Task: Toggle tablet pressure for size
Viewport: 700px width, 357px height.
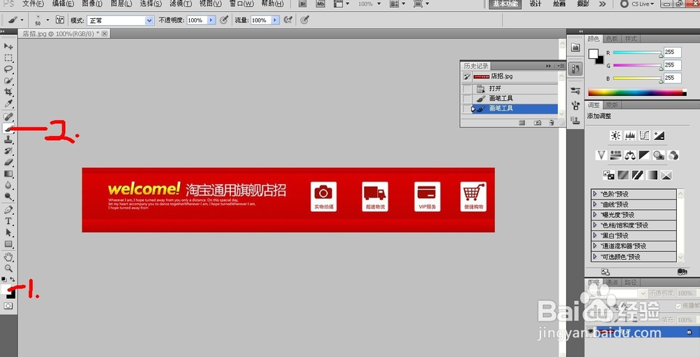Action: (x=305, y=20)
